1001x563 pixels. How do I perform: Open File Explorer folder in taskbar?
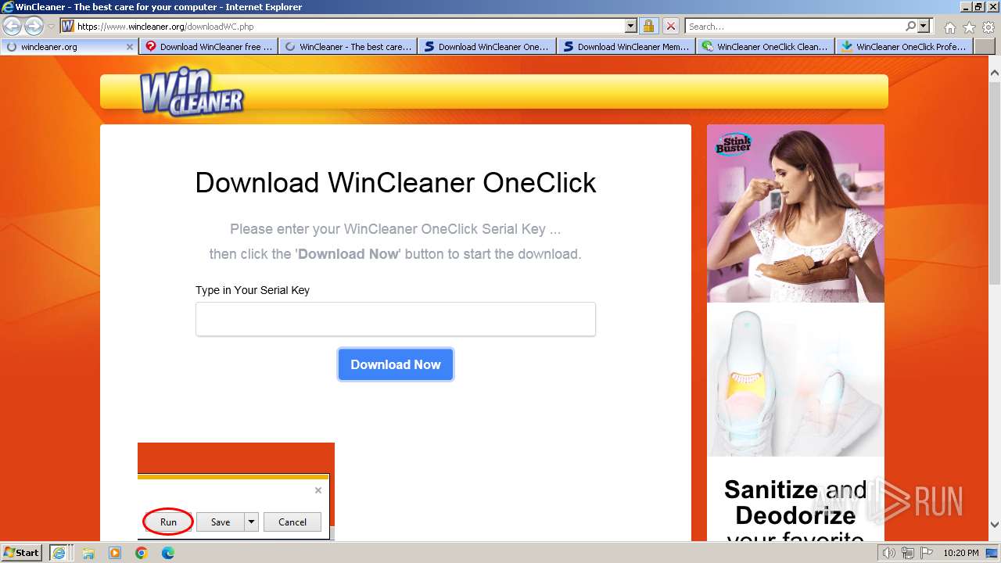tap(88, 554)
